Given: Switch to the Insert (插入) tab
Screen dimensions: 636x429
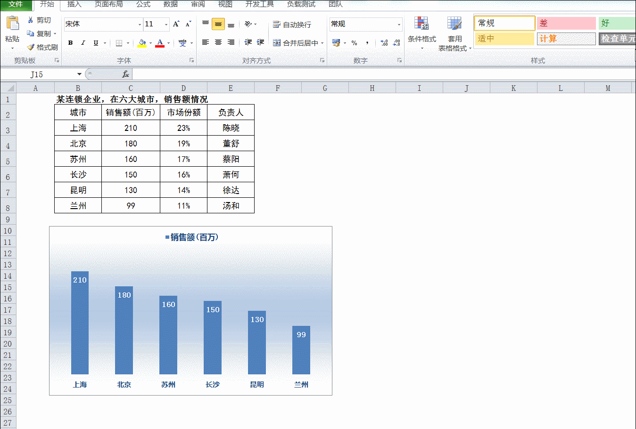Looking at the screenshot, I should [74, 4].
